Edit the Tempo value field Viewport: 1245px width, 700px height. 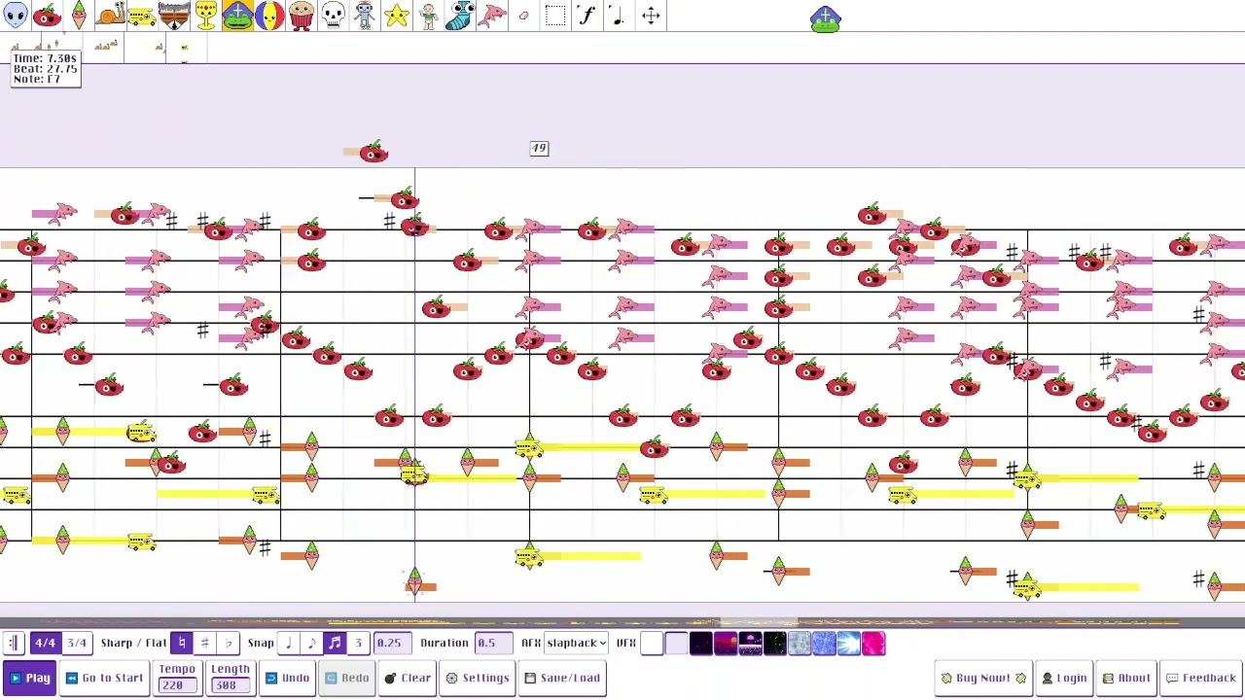point(177,685)
